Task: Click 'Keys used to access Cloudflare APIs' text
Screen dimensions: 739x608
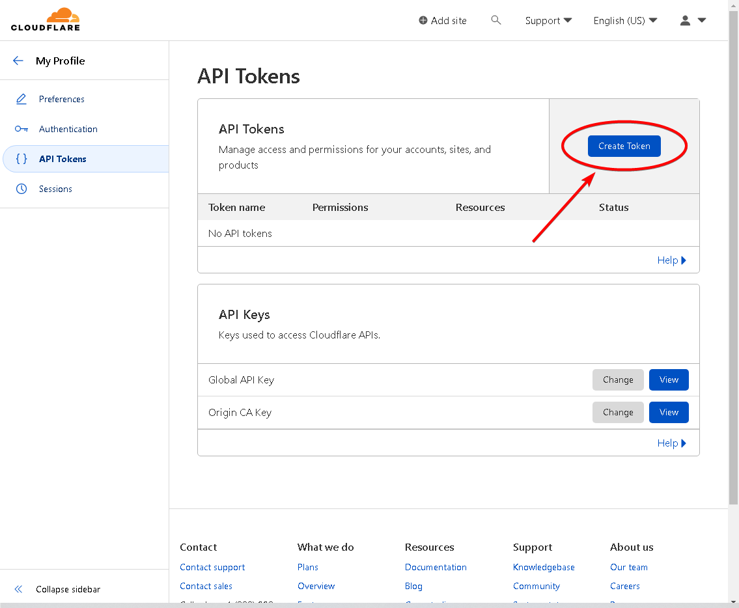Action: coord(300,335)
